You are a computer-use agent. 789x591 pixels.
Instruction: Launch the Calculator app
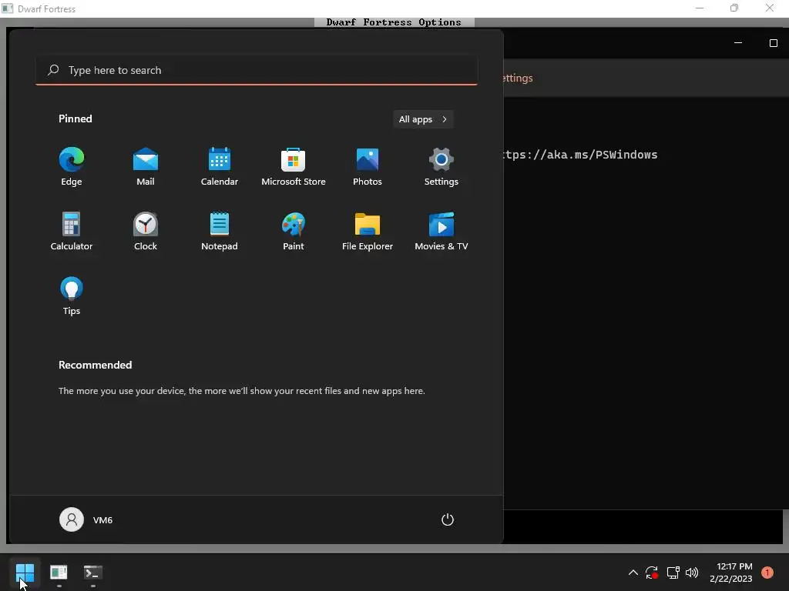72,231
